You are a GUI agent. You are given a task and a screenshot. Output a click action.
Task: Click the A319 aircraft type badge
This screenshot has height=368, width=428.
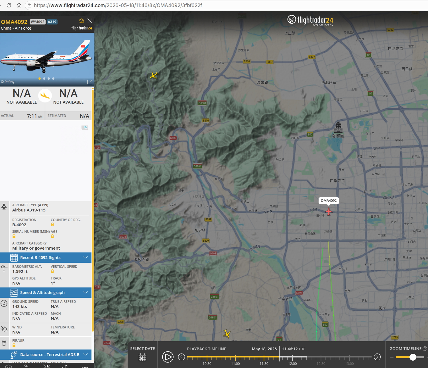coord(52,22)
